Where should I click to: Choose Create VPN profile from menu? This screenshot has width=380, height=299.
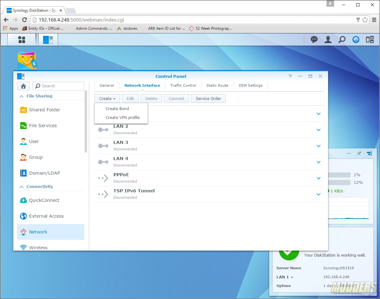pyautogui.click(x=121, y=117)
